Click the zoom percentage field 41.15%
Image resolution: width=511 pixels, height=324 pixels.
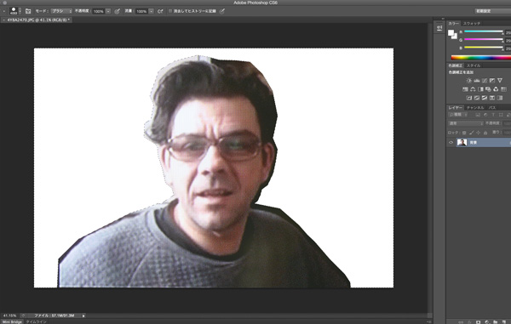[x=9, y=315]
